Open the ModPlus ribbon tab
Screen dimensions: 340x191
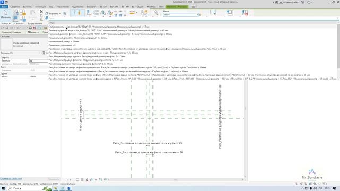151,7
